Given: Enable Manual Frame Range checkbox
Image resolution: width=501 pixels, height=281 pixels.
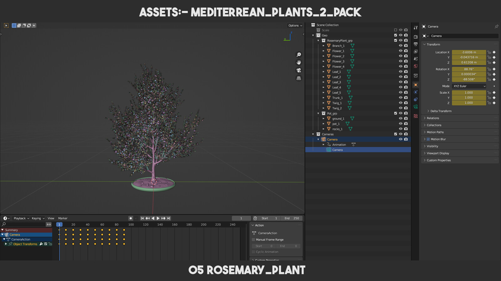Looking at the screenshot, I should coord(253,239).
